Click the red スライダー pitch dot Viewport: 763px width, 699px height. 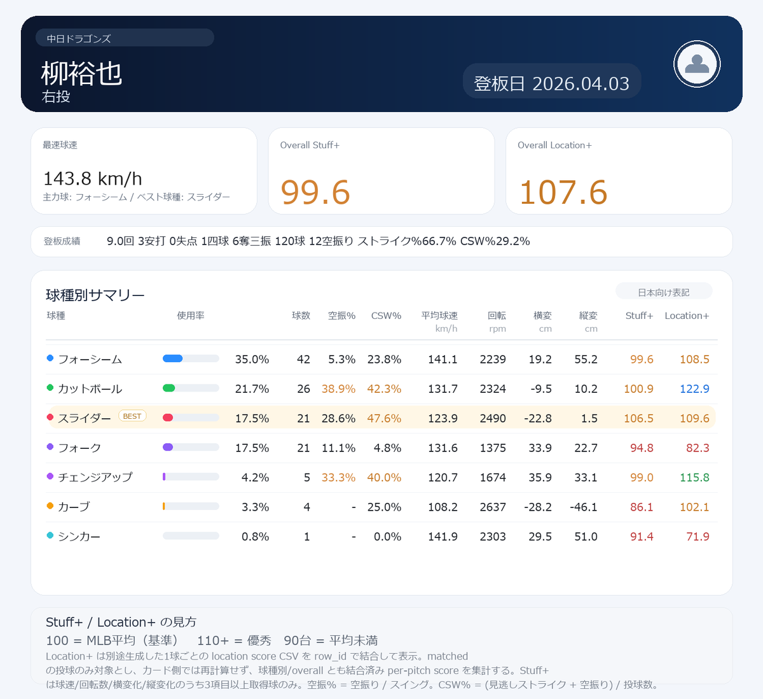[50, 417]
